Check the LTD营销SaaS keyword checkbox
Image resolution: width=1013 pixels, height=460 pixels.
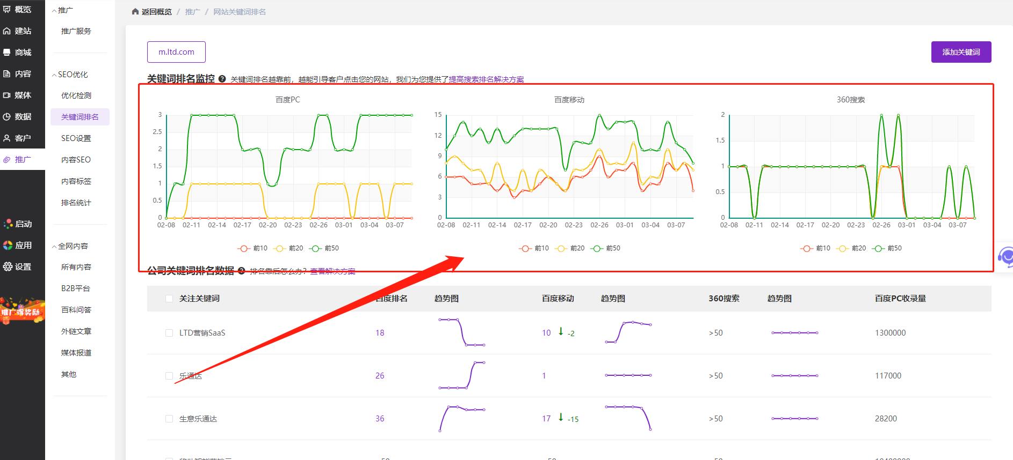[x=169, y=333]
